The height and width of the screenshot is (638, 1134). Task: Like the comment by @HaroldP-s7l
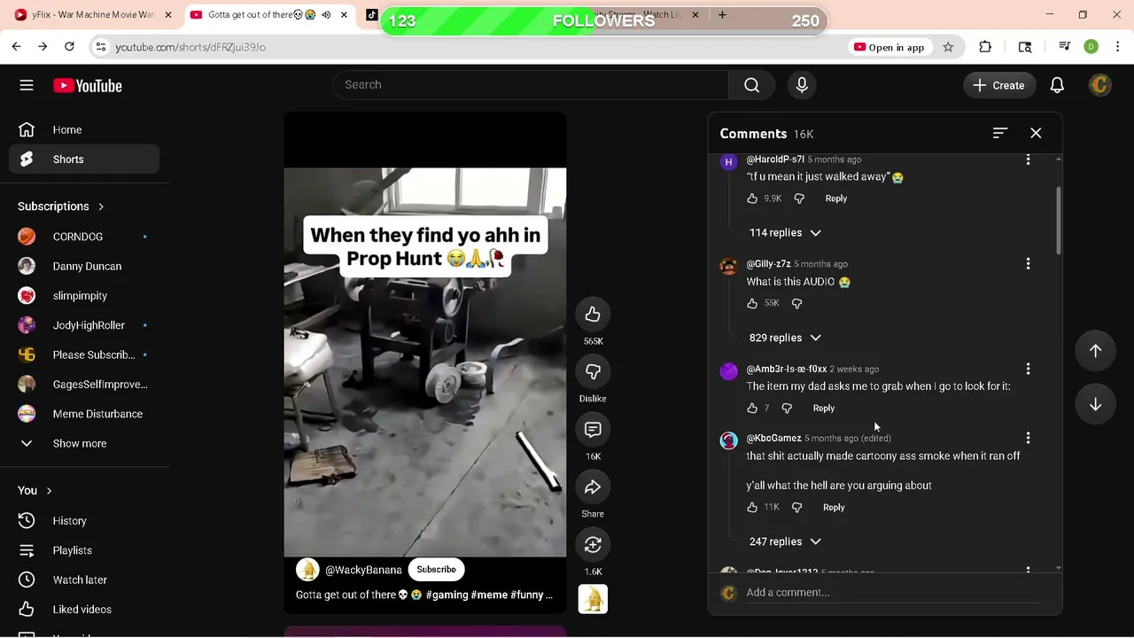(752, 198)
